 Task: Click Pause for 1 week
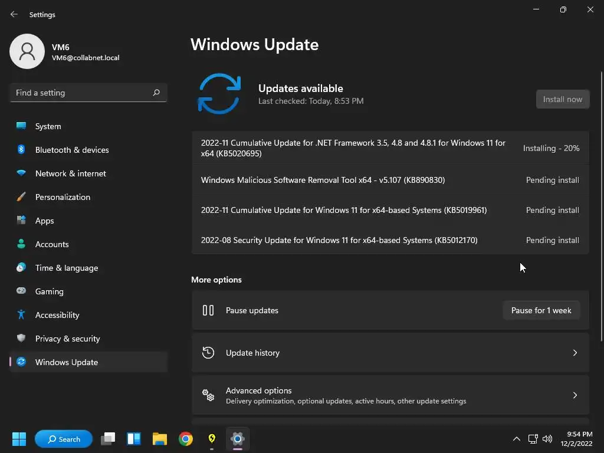coord(541,310)
